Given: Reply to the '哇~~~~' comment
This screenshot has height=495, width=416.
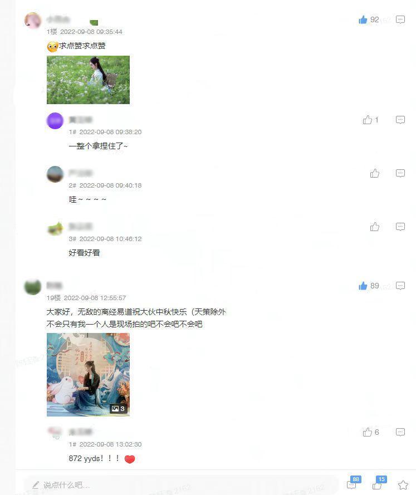Looking at the screenshot, I should (400, 173).
